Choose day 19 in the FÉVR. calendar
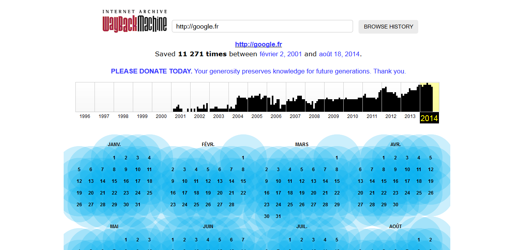 (x=208, y=193)
